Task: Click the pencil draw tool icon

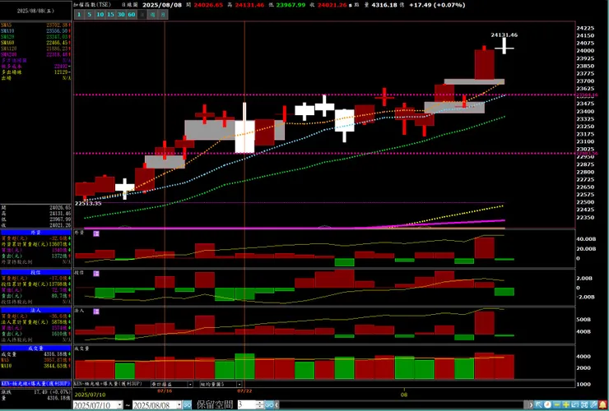Action: click(x=593, y=405)
